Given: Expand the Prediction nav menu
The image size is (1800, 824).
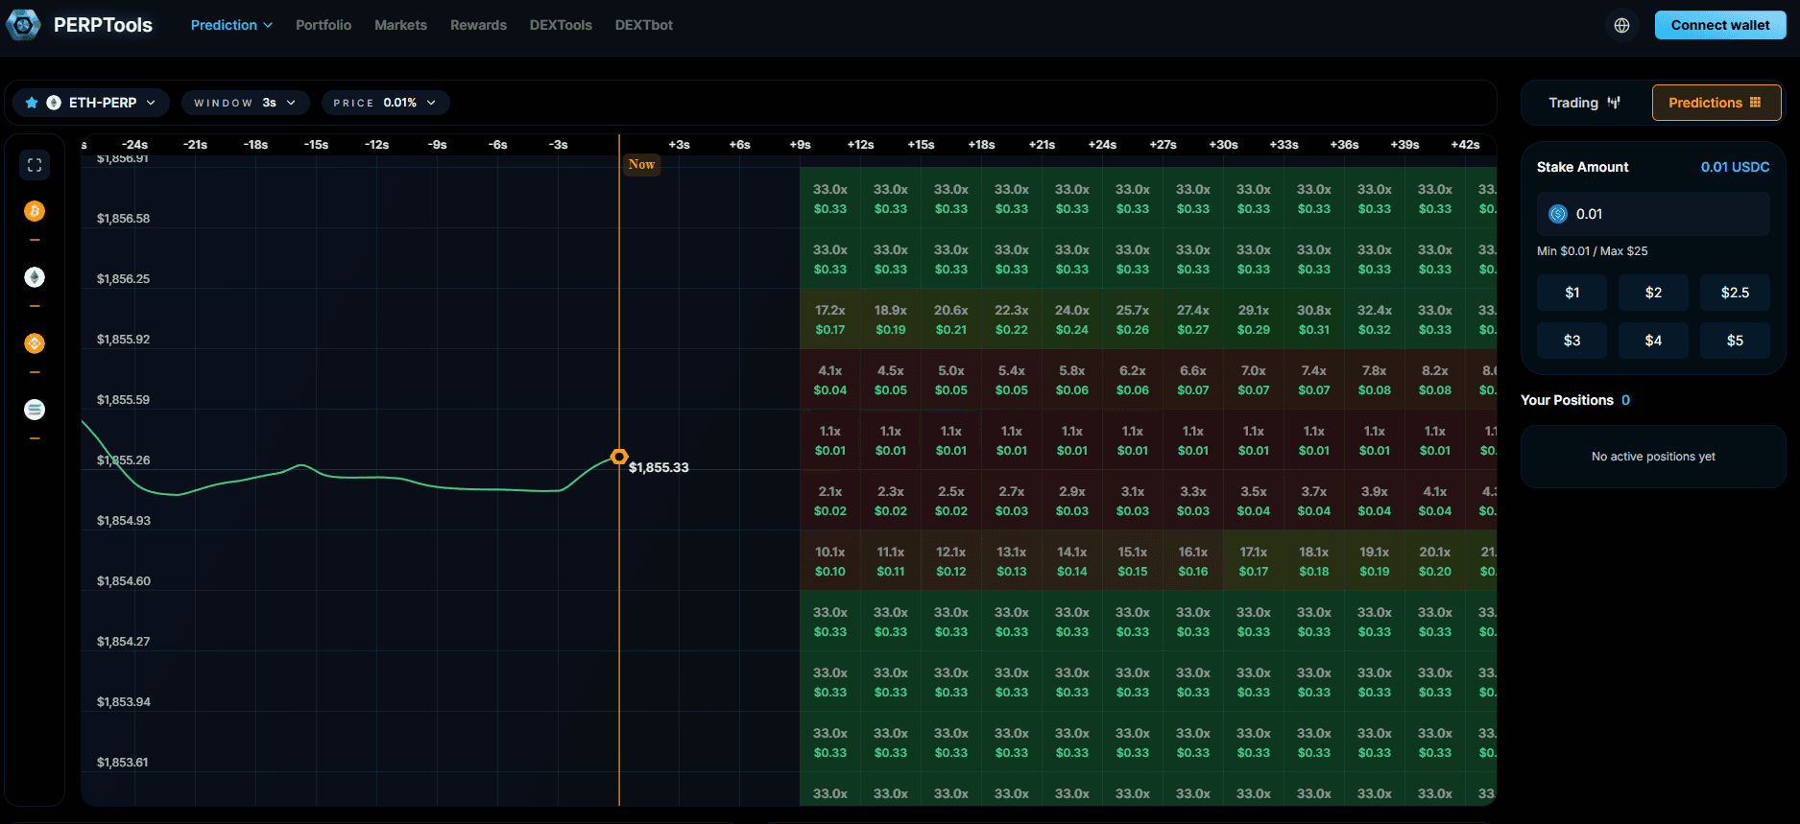Looking at the screenshot, I should pyautogui.click(x=231, y=25).
